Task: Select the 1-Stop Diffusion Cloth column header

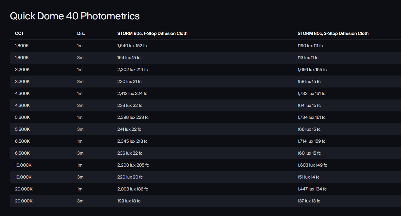Action: pos(152,34)
